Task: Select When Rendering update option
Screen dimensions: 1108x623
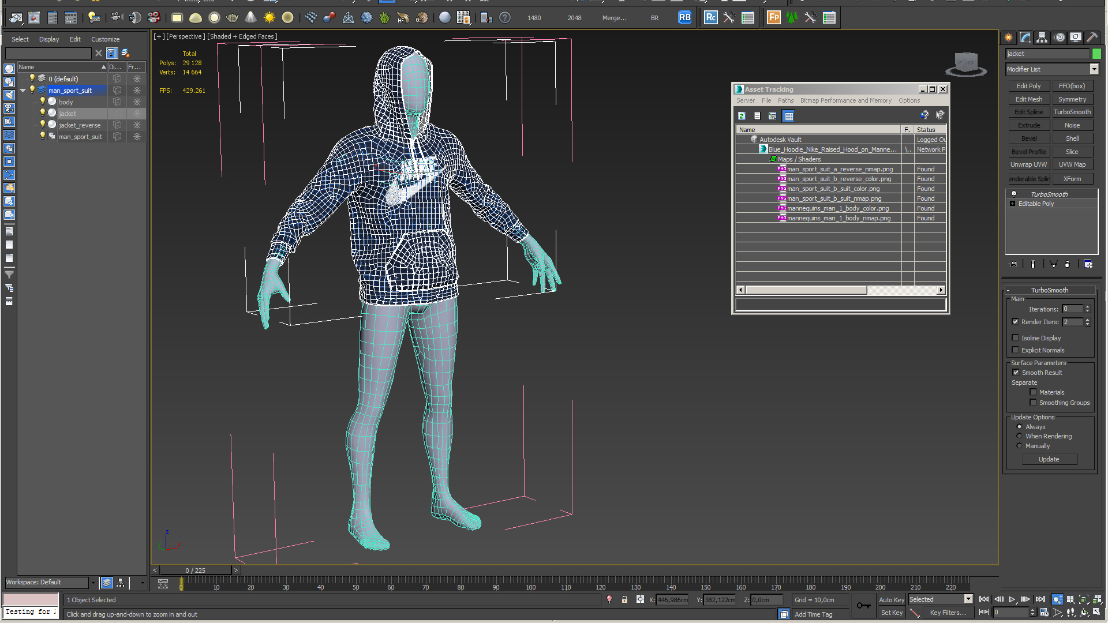Action: (1019, 436)
